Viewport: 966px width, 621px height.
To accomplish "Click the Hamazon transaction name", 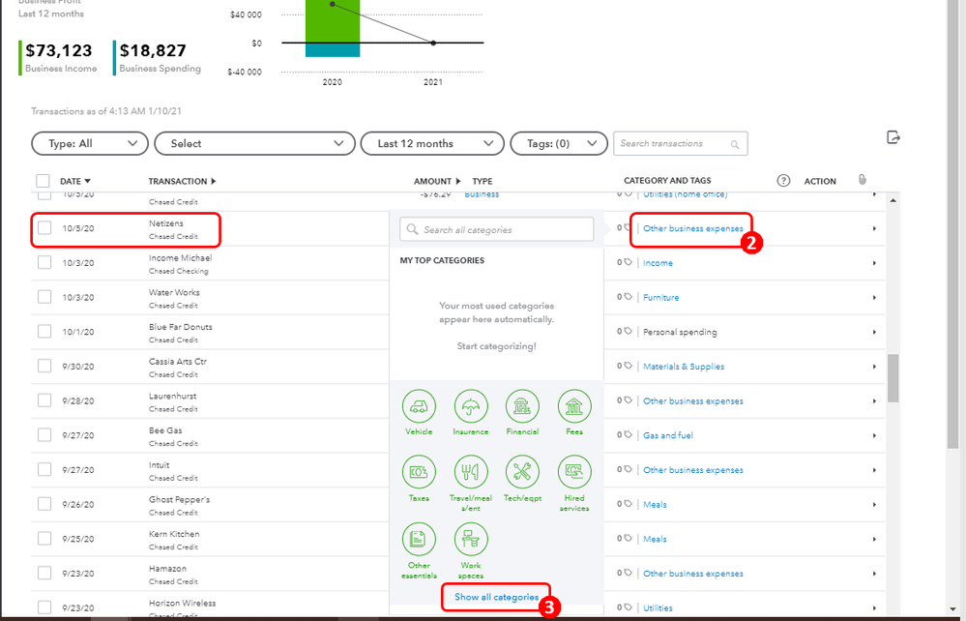I will coord(167,568).
